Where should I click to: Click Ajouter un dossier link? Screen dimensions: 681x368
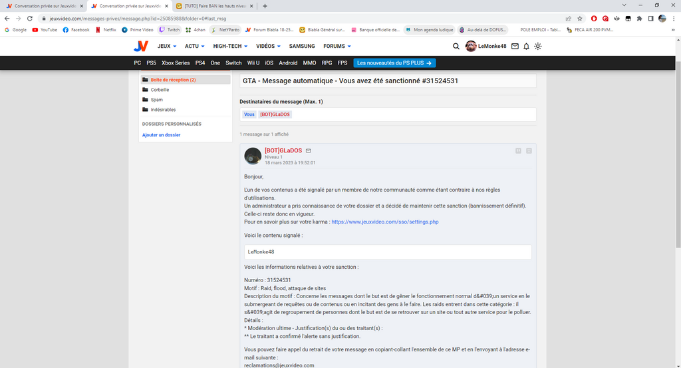161,135
